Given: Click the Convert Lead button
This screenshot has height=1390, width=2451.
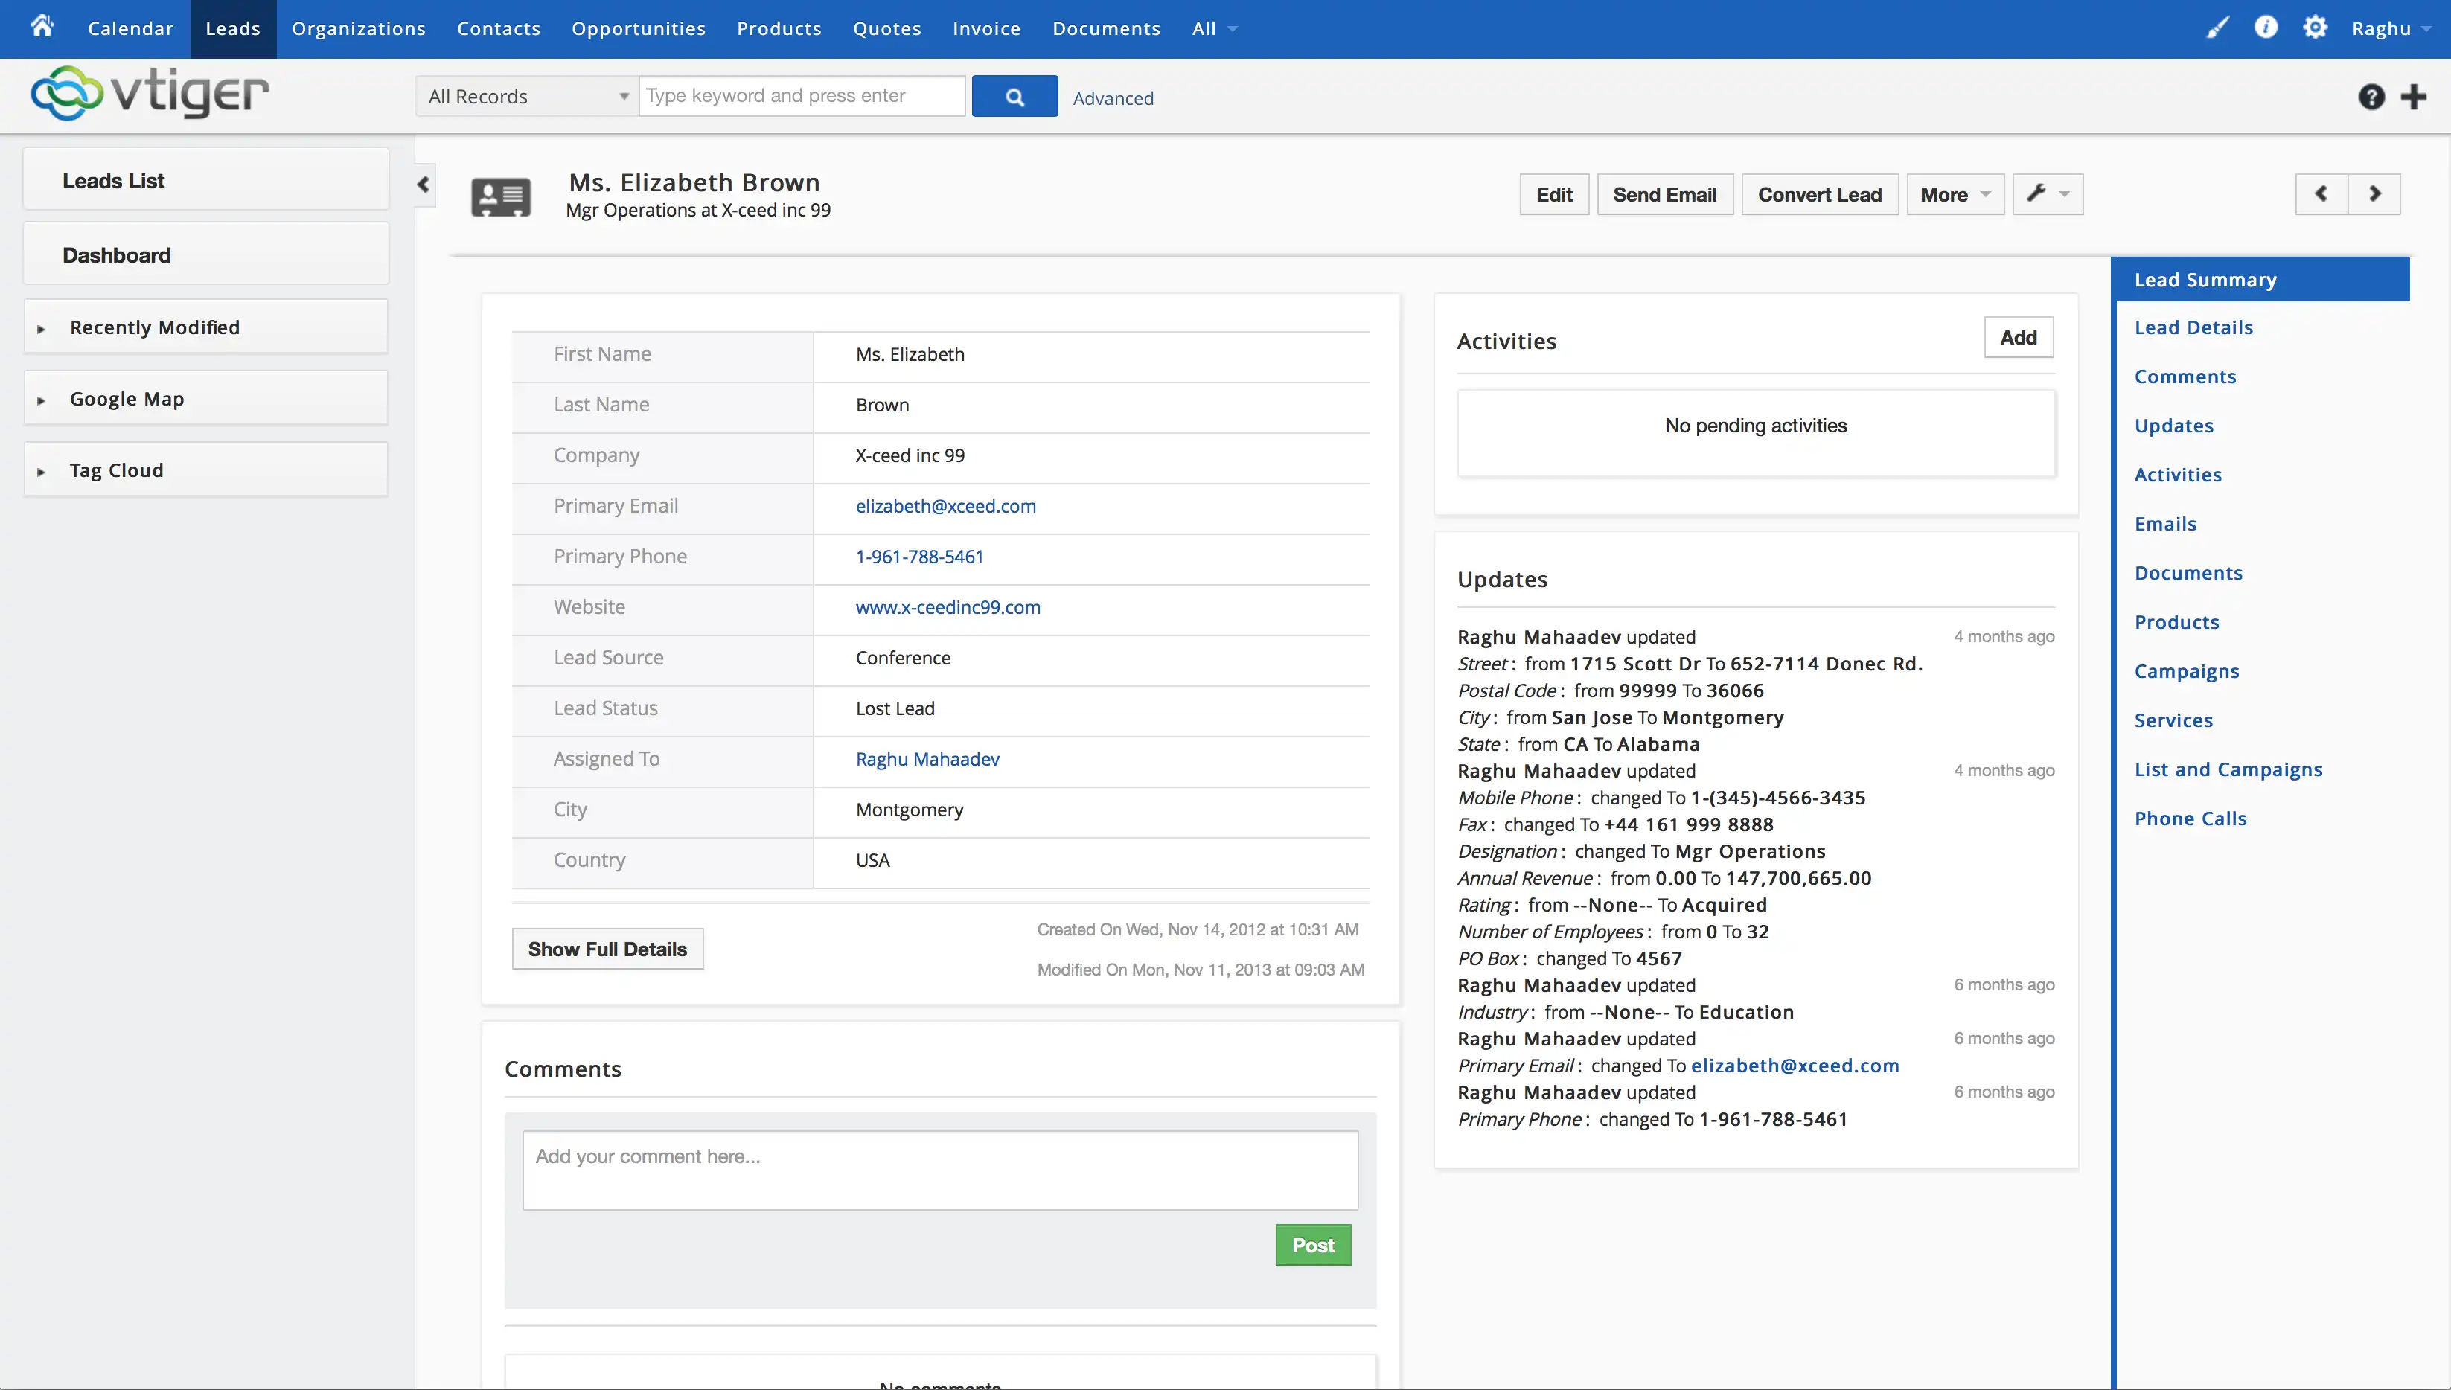Looking at the screenshot, I should point(1818,193).
